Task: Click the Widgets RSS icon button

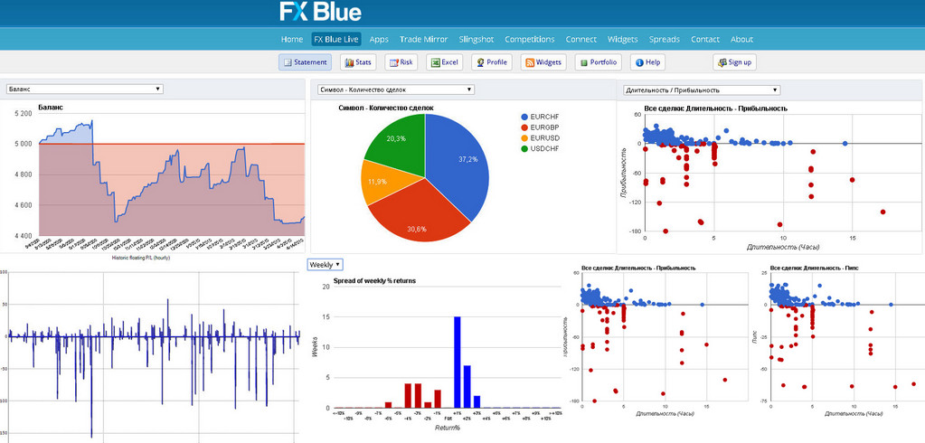Action: (x=543, y=62)
